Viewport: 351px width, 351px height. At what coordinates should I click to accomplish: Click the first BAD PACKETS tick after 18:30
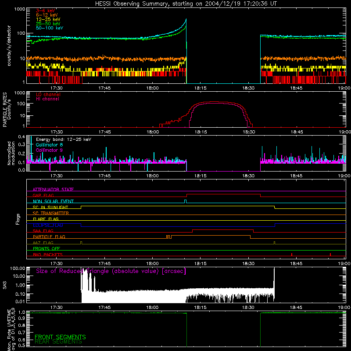pyautogui.click(x=292, y=254)
